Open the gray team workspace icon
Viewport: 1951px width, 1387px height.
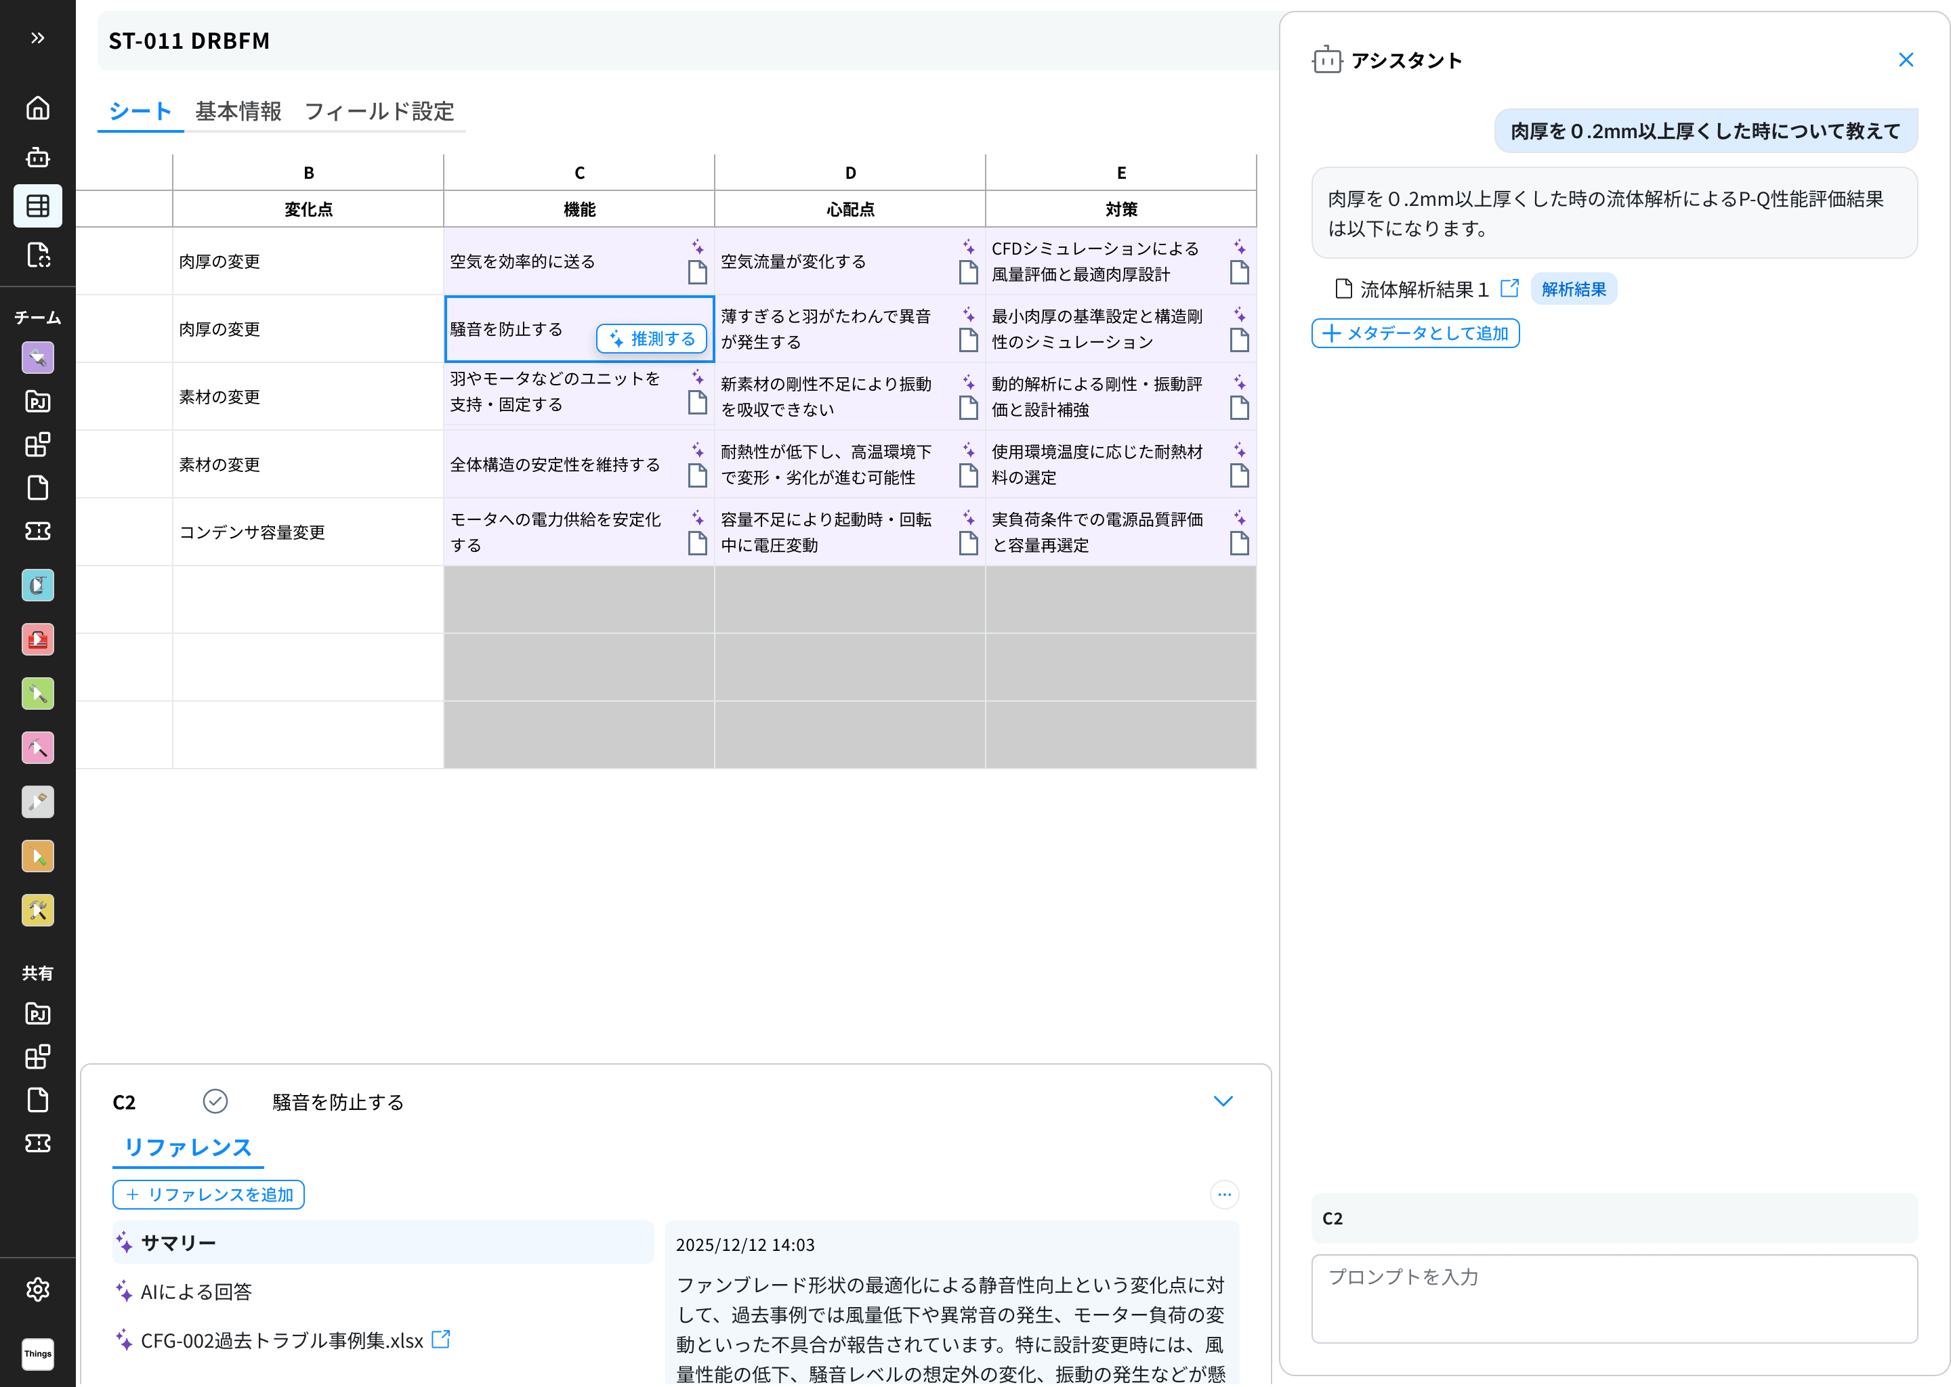37,802
